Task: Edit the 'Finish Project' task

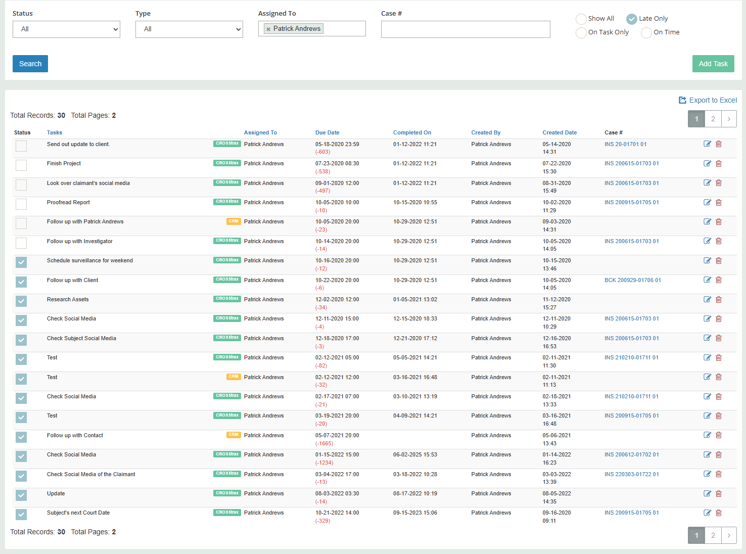Action: pos(707,163)
